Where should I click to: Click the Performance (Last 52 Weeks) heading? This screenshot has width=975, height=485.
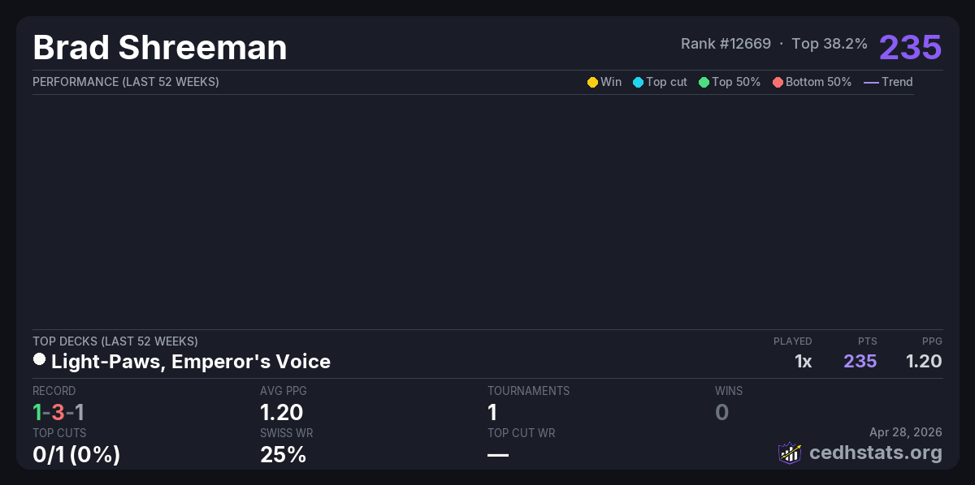pos(126,82)
